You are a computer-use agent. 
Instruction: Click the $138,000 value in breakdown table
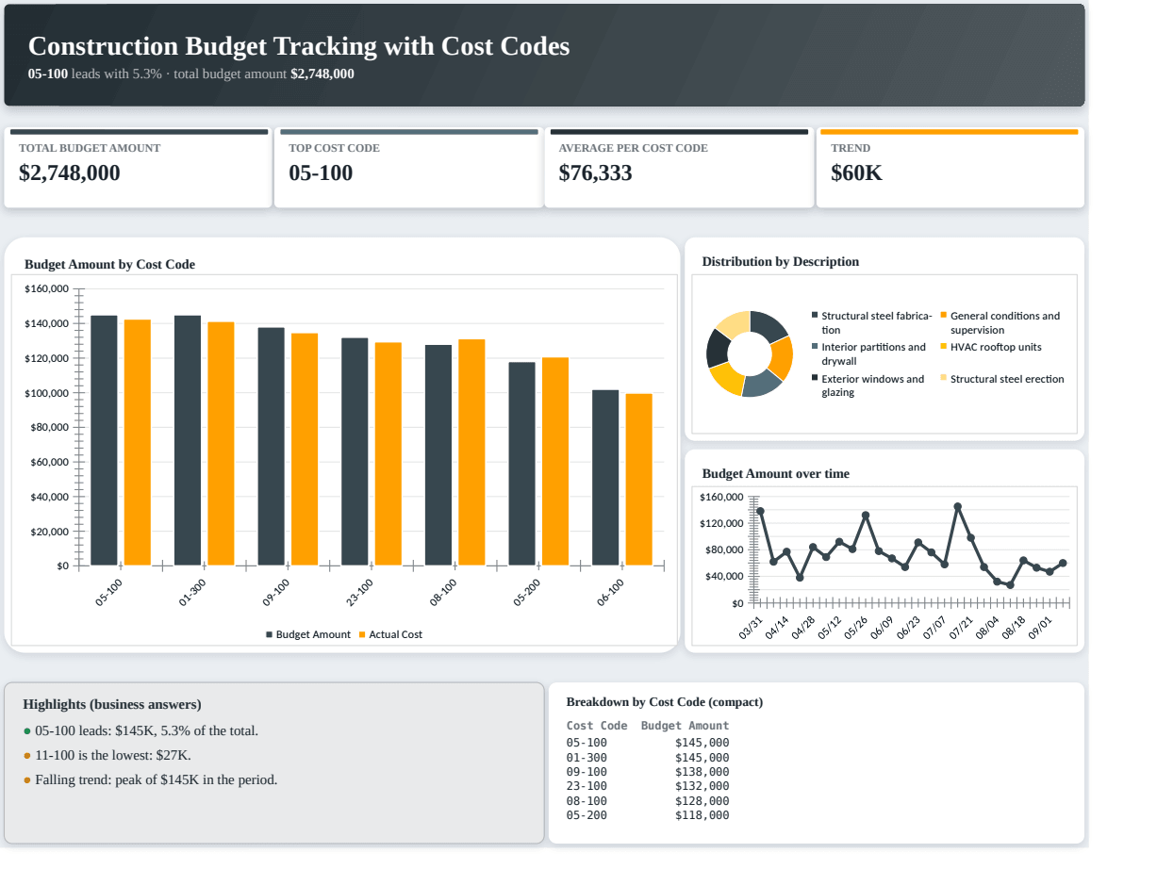click(x=702, y=772)
